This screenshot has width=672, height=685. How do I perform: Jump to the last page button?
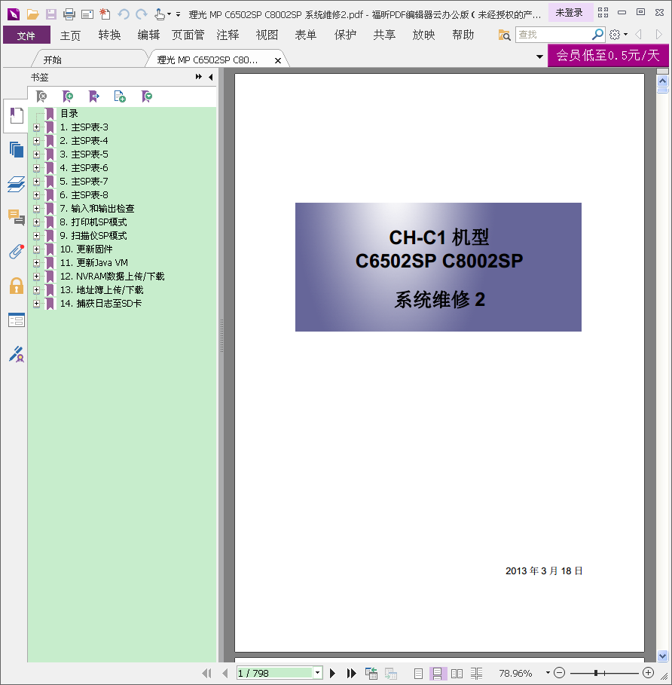tap(352, 673)
